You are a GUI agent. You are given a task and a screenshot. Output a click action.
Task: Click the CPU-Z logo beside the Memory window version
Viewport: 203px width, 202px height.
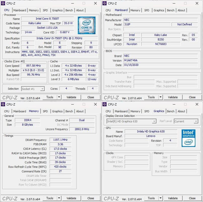tap(10, 198)
